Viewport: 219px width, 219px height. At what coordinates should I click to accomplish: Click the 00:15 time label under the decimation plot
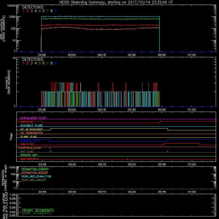[102, 192]
